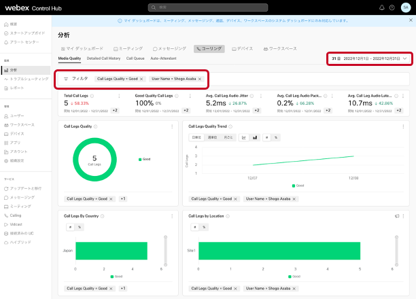The image size is (416, 299).
Task: Toggle Good legend in donut chart
Action: point(145,159)
